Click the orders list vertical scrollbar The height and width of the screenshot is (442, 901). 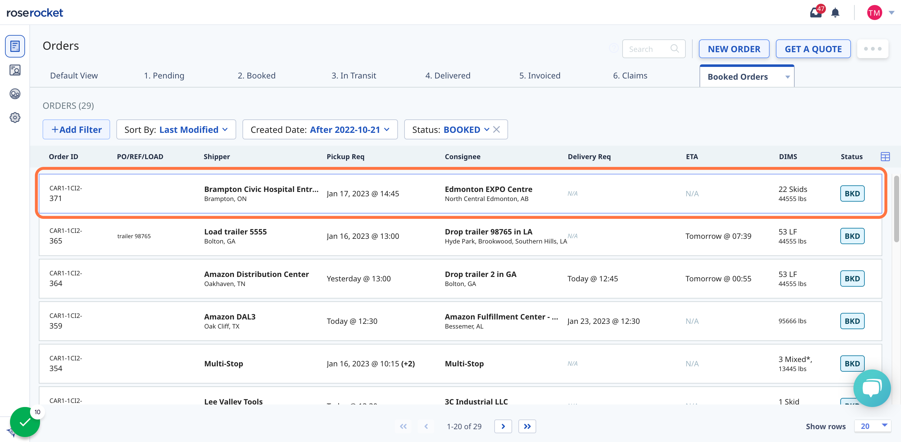tap(896, 209)
